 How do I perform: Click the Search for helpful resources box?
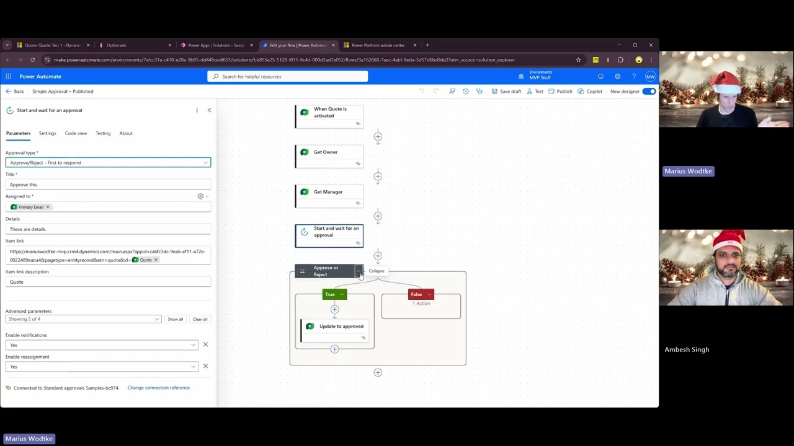[287, 76]
